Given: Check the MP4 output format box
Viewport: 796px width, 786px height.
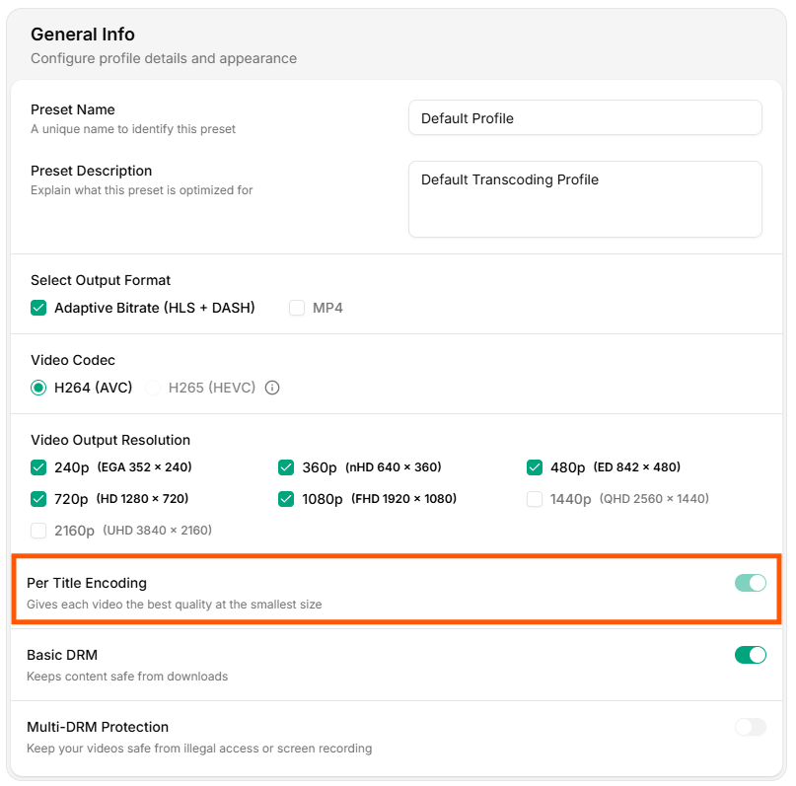Looking at the screenshot, I should coord(297,308).
